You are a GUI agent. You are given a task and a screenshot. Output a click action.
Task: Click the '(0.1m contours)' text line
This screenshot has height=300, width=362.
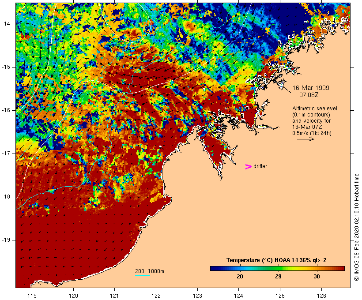(x=311, y=115)
